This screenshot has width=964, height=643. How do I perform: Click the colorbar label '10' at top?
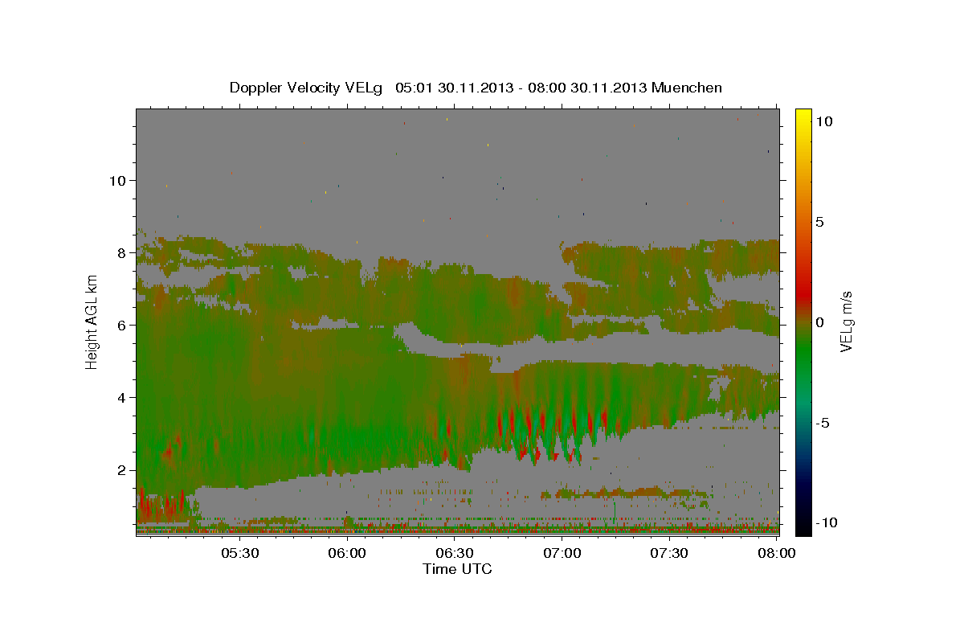pos(824,121)
